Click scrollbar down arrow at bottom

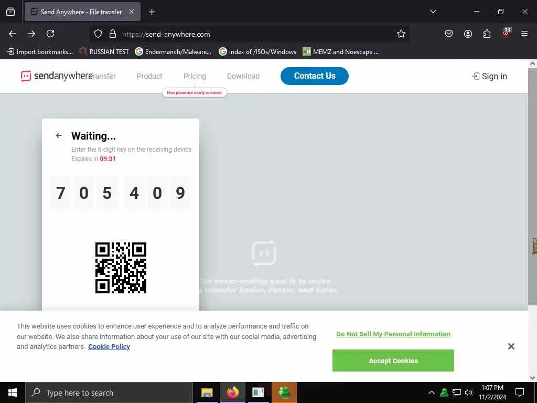pos(533,378)
